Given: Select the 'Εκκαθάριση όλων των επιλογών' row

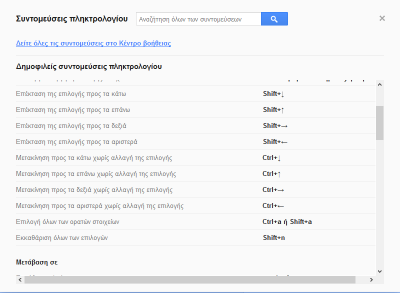Looking at the screenshot, I should (x=61, y=238).
